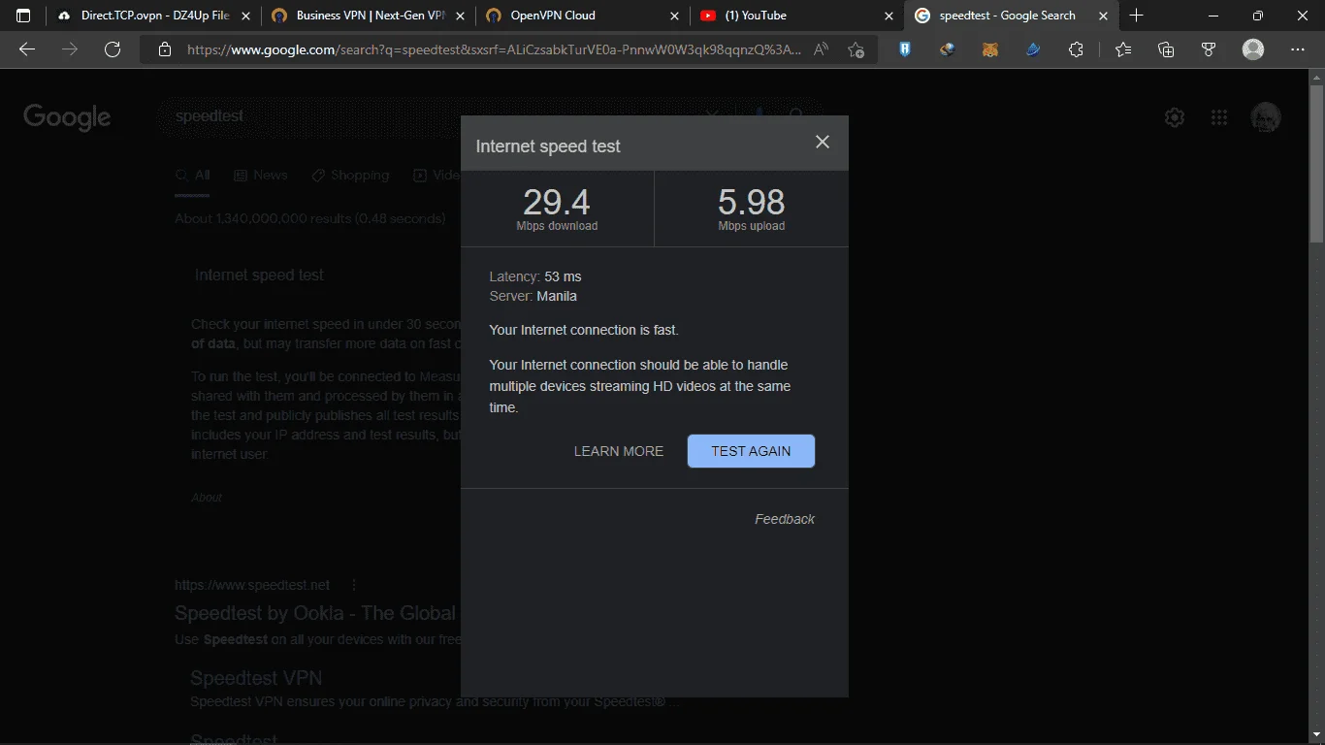Click the browser Forward arrow
Screen dimensions: 1325x745
pyautogui.click(x=70, y=49)
